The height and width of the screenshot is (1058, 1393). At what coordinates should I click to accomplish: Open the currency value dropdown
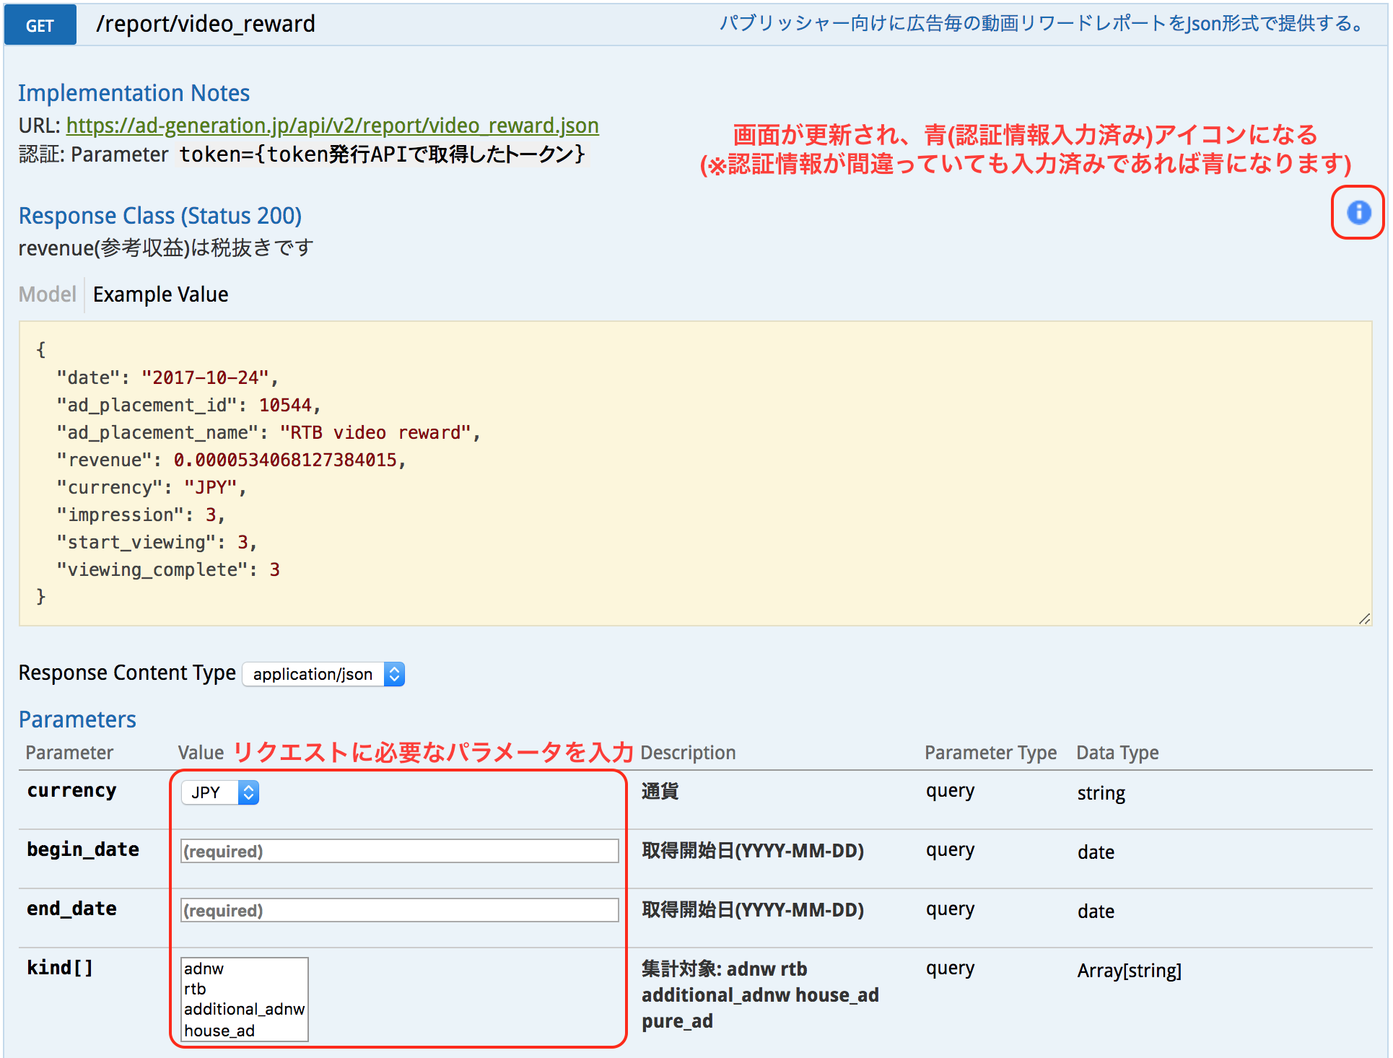coord(219,792)
